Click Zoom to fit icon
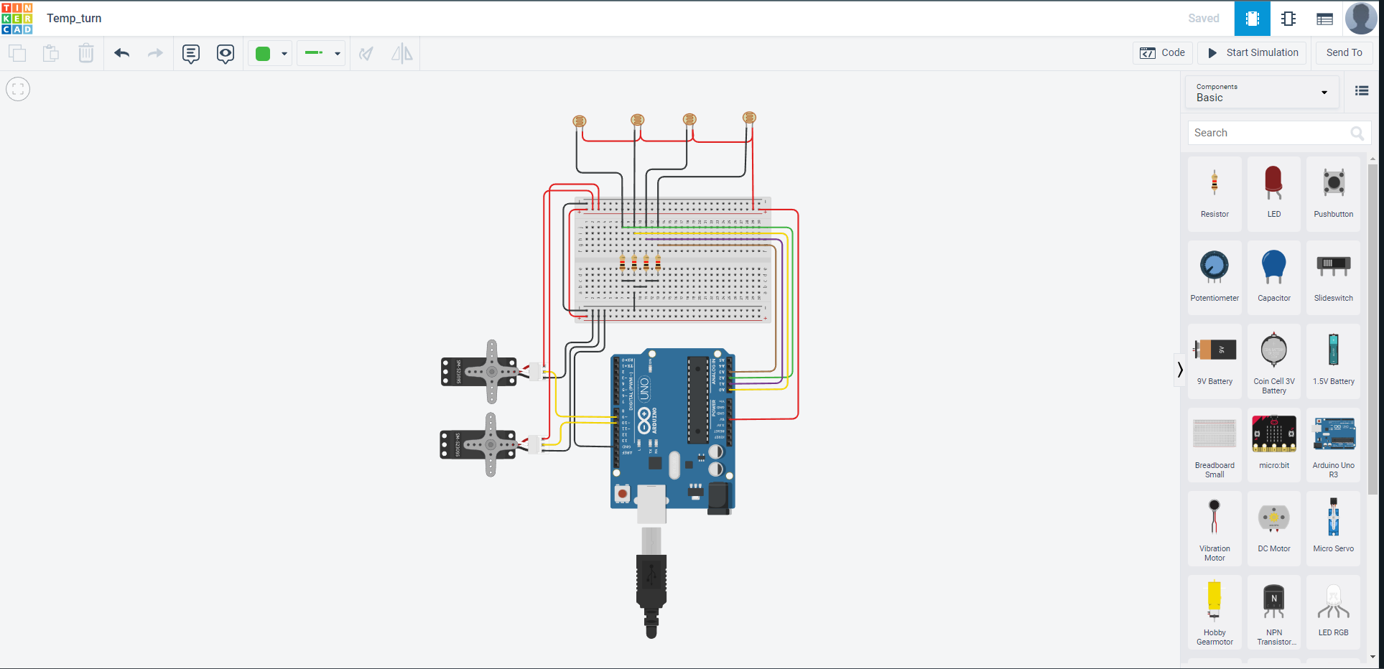This screenshot has height=669, width=1384. (x=18, y=89)
